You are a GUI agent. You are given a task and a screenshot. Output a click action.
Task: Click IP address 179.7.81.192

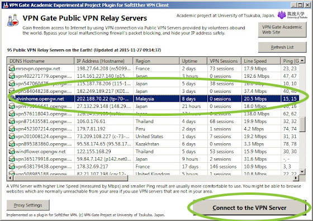tap(91, 129)
